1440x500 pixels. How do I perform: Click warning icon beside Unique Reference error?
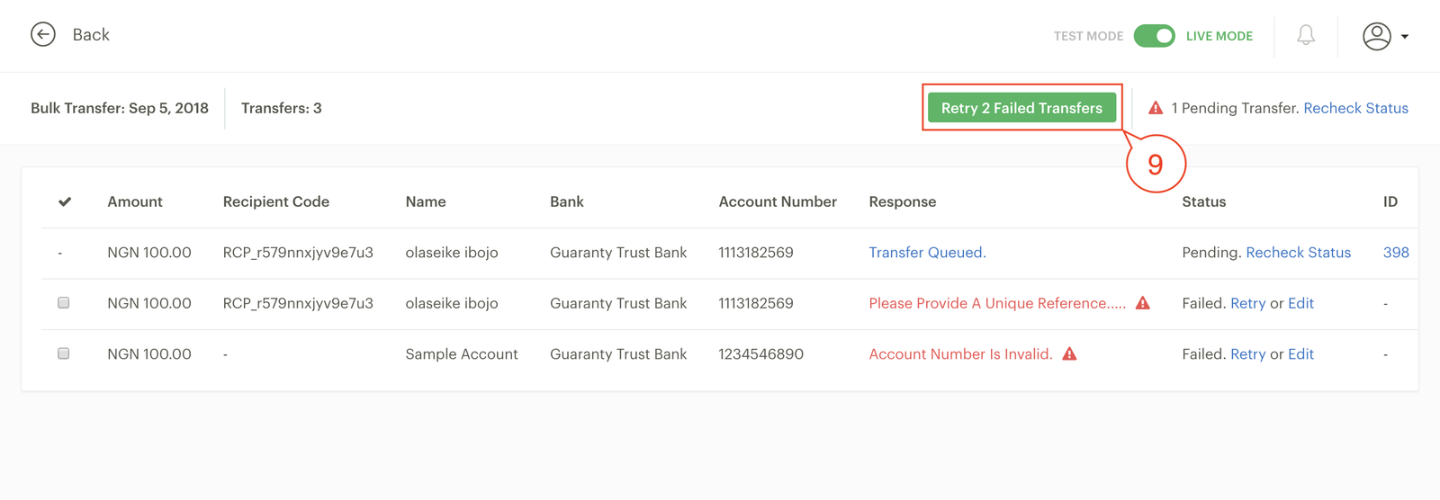click(x=1143, y=303)
